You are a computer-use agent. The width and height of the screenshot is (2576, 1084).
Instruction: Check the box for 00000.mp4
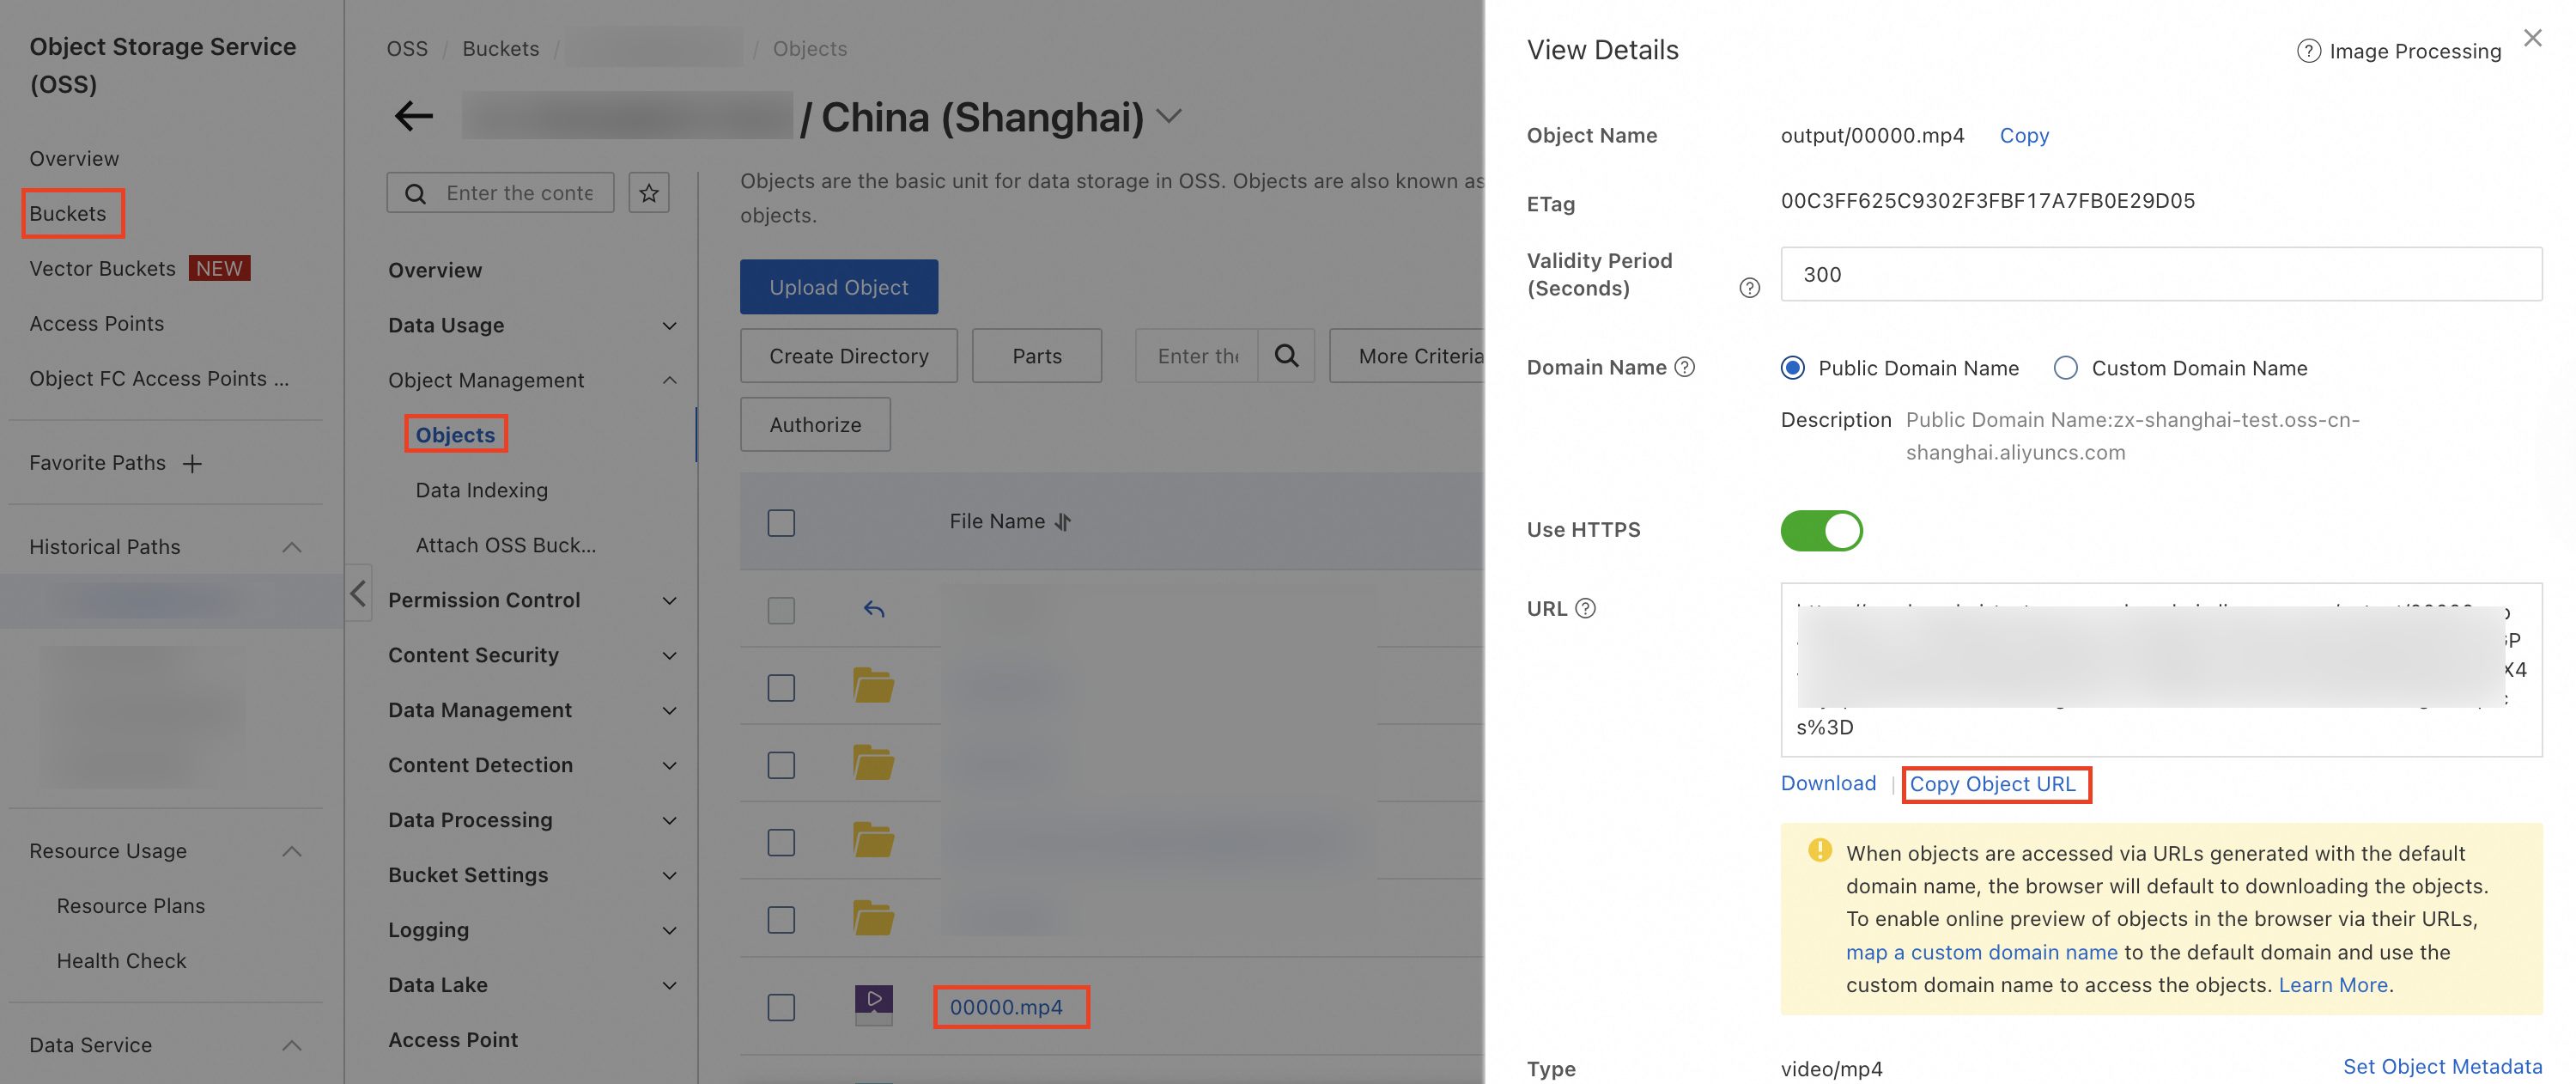(781, 1007)
